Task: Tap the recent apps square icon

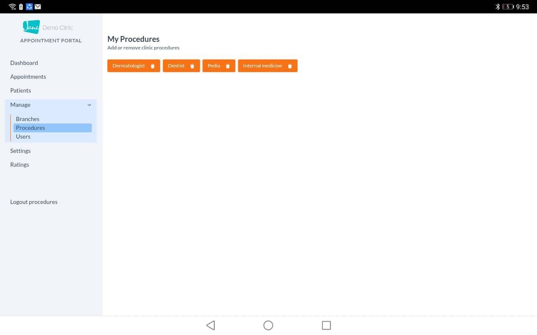Action: click(x=326, y=325)
